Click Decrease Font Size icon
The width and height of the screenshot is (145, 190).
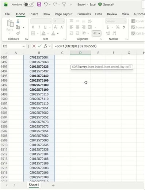pyautogui.click(x=62, y=27)
